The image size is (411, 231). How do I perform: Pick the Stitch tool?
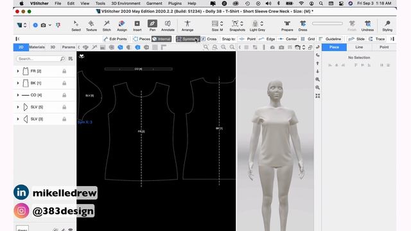pyautogui.click(x=107, y=26)
